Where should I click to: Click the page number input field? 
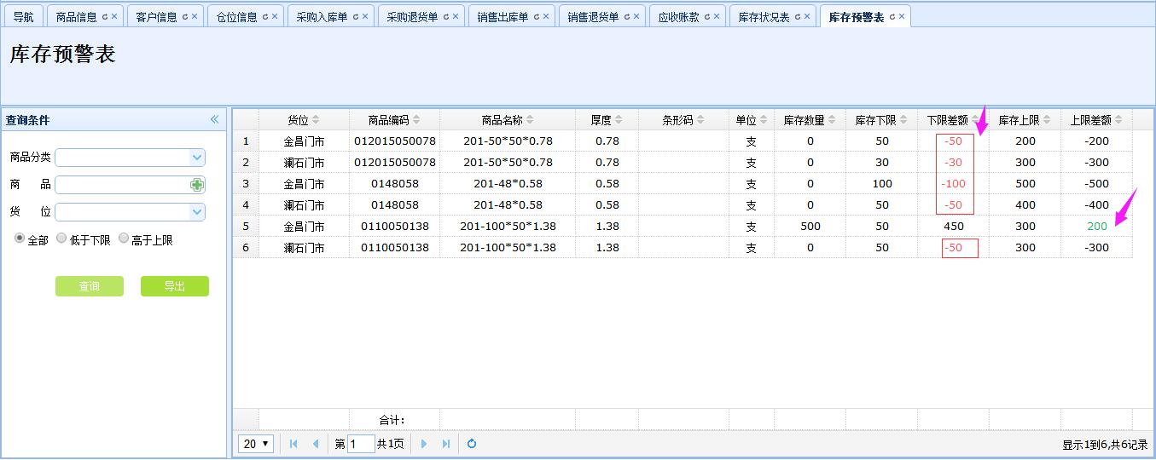coord(361,444)
